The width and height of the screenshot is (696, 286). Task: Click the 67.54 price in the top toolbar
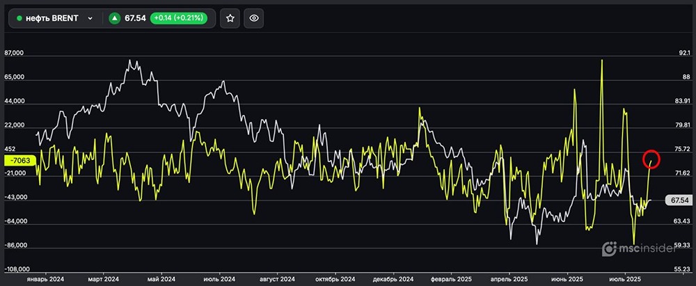click(x=135, y=19)
